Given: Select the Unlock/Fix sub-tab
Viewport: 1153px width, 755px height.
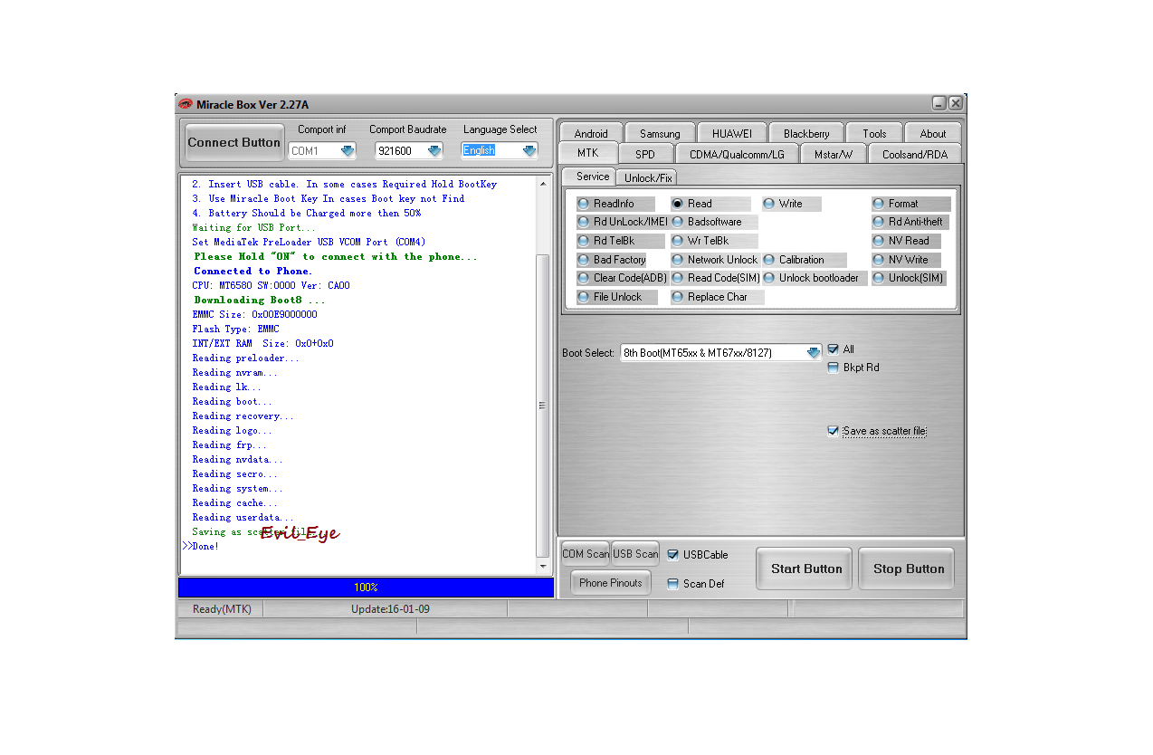Looking at the screenshot, I should coord(648,178).
